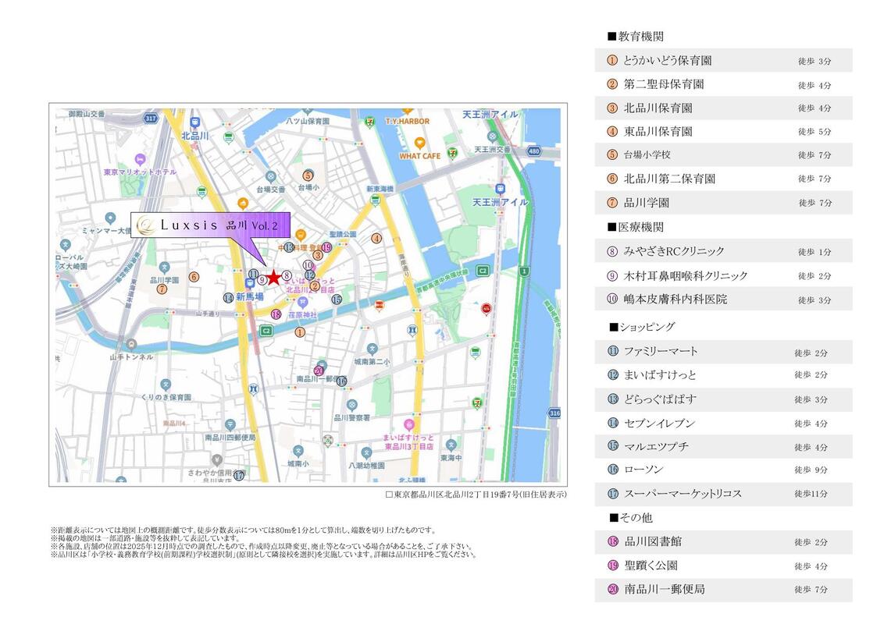
Task: Select the スーパーマーケットリコス row
Action: (x=722, y=494)
